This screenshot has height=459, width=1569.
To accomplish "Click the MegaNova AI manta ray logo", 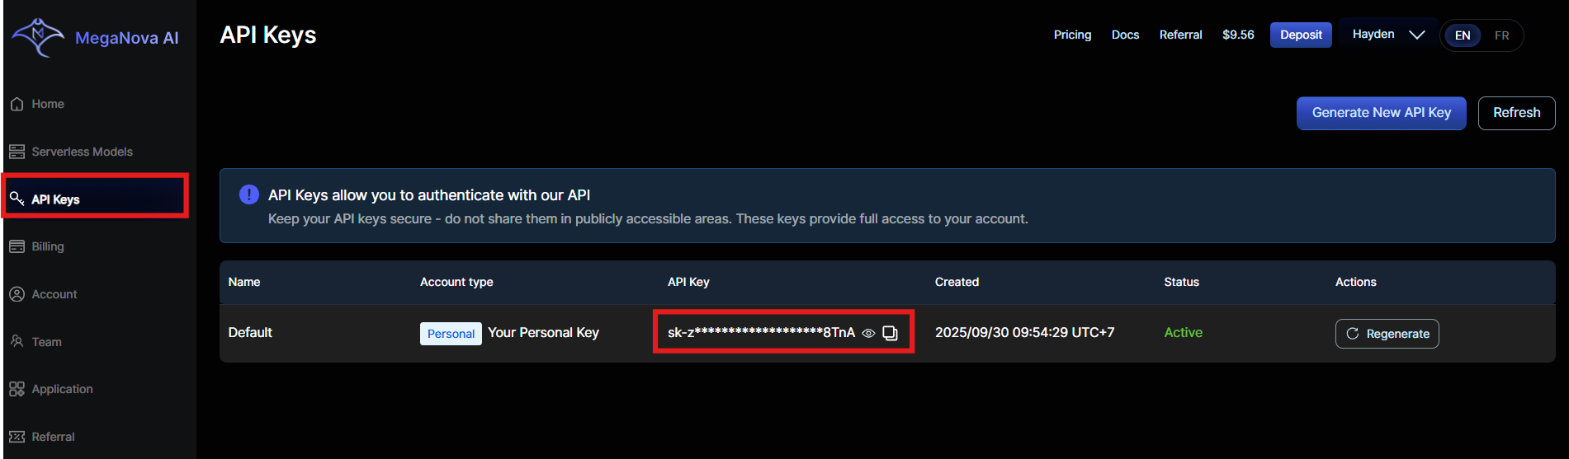I will pyautogui.click(x=38, y=37).
